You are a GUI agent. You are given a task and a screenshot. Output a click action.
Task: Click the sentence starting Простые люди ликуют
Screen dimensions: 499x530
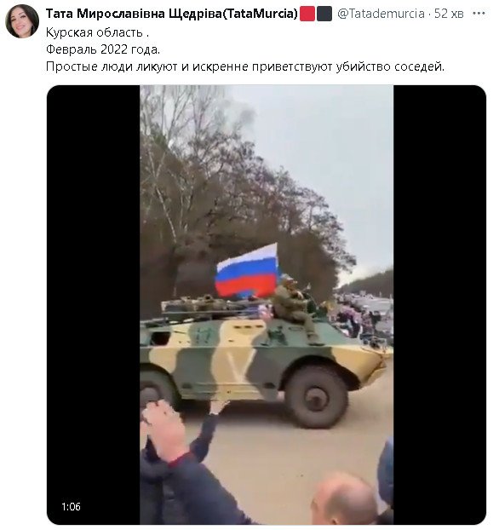pos(245,66)
